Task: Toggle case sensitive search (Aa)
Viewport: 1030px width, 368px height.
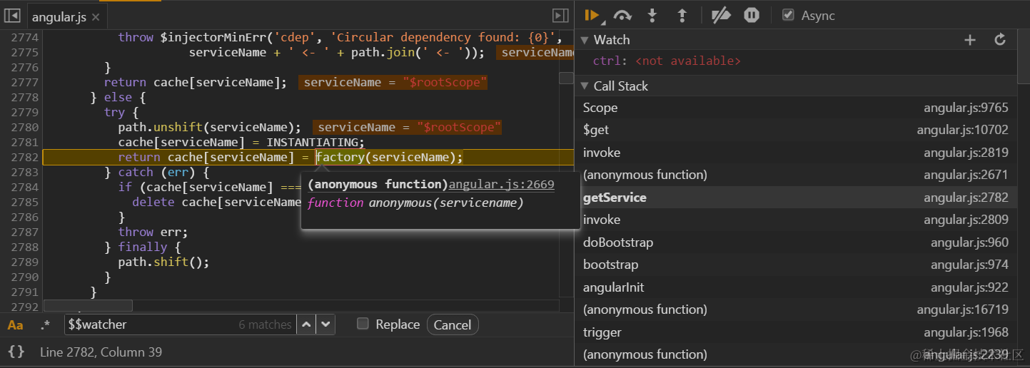Action: coord(15,325)
